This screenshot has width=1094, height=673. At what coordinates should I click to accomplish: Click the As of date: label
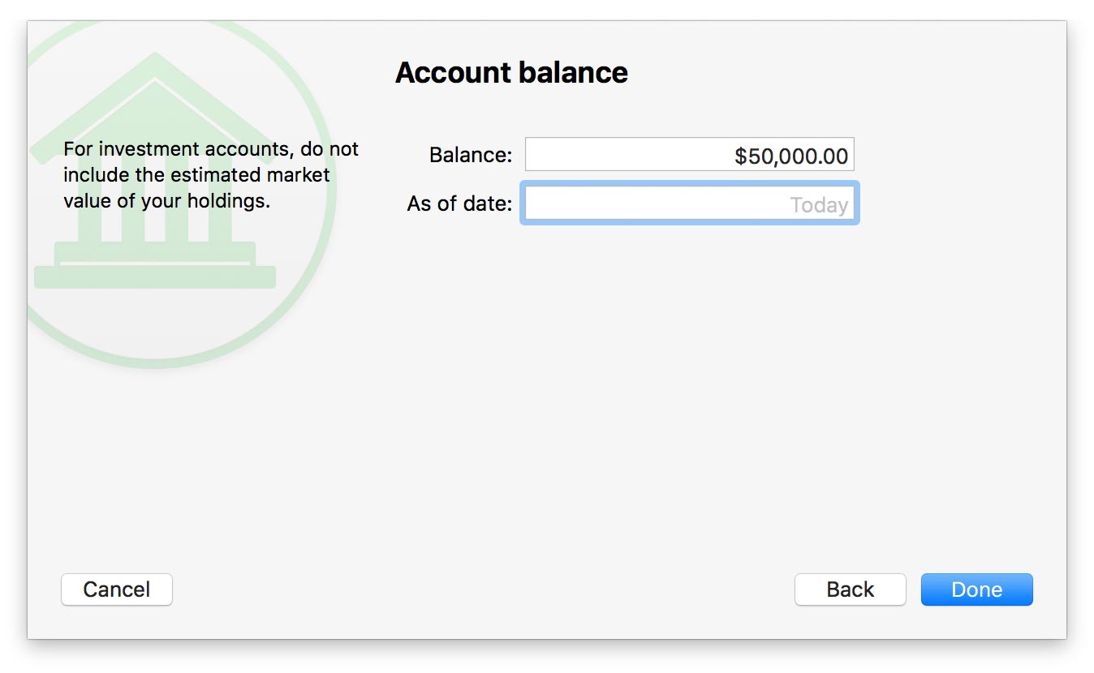click(x=459, y=204)
